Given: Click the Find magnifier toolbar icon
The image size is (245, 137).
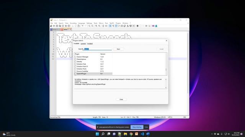Looking at the screenshot, I should pyautogui.click(x=89, y=26).
